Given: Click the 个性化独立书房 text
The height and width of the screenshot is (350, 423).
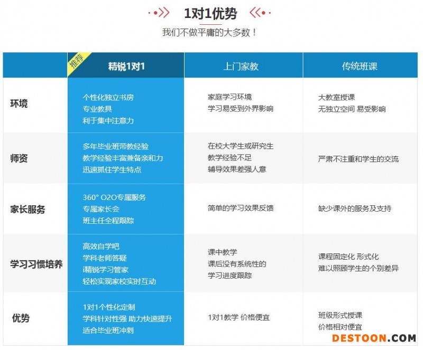Looking at the screenshot, I should click(x=108, y=97).
